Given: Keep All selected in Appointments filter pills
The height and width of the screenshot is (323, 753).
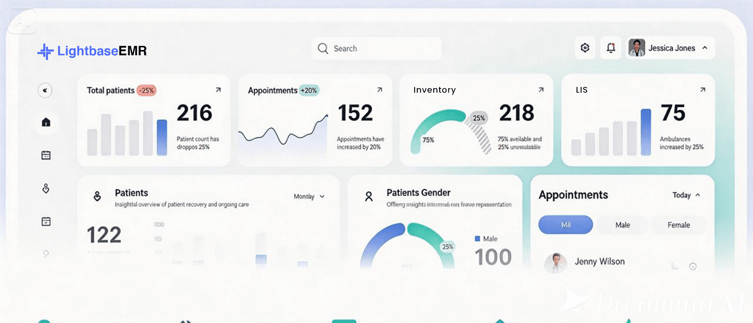Looking at the screenshot, I should tap(565, 224).
